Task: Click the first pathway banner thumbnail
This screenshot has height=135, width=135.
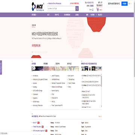Action: click(x=37, y=69)
